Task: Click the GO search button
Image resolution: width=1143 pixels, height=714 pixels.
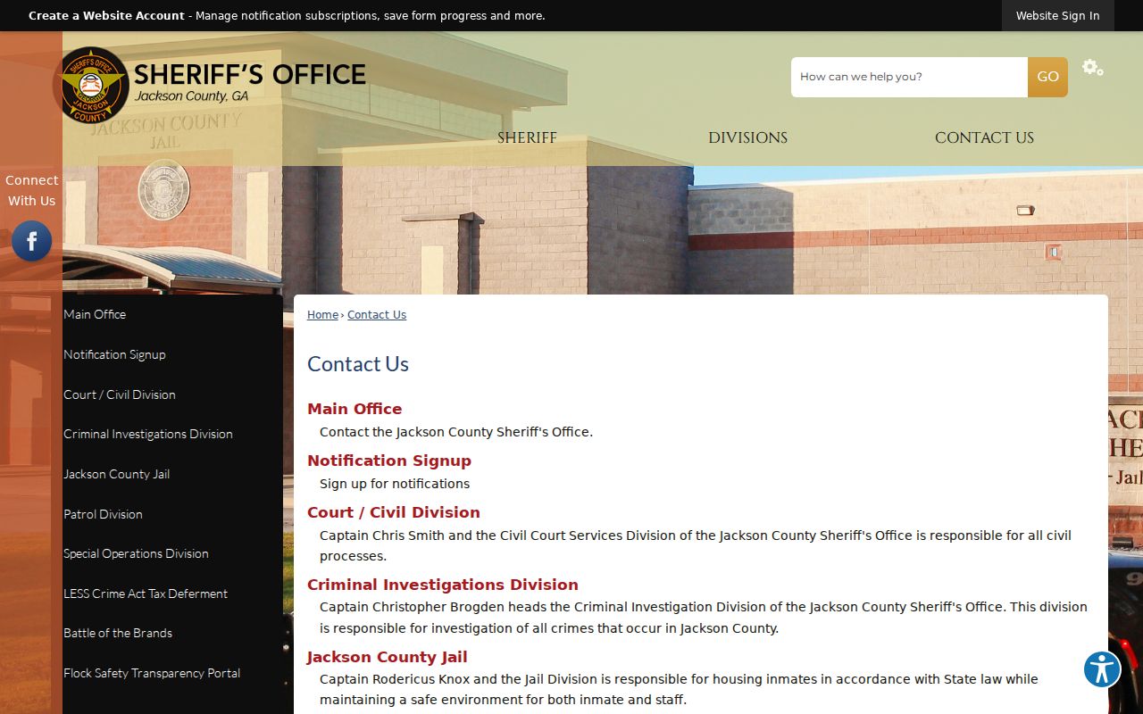Action: 1047,77
